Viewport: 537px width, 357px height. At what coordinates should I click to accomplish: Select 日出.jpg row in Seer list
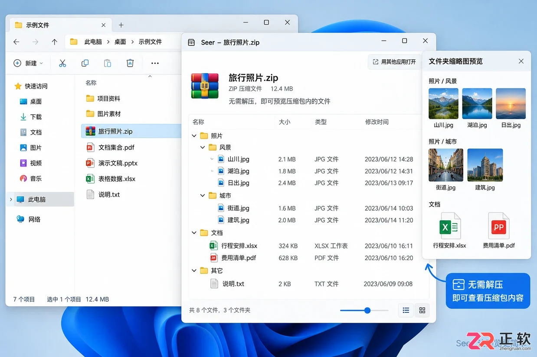click(305, 183)
